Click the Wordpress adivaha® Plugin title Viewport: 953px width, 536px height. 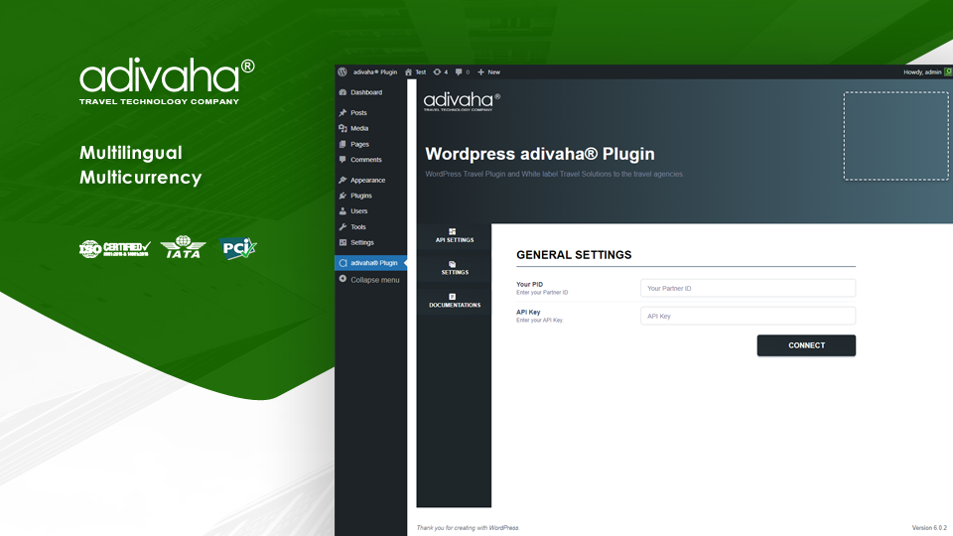click(x=540, y=154)
